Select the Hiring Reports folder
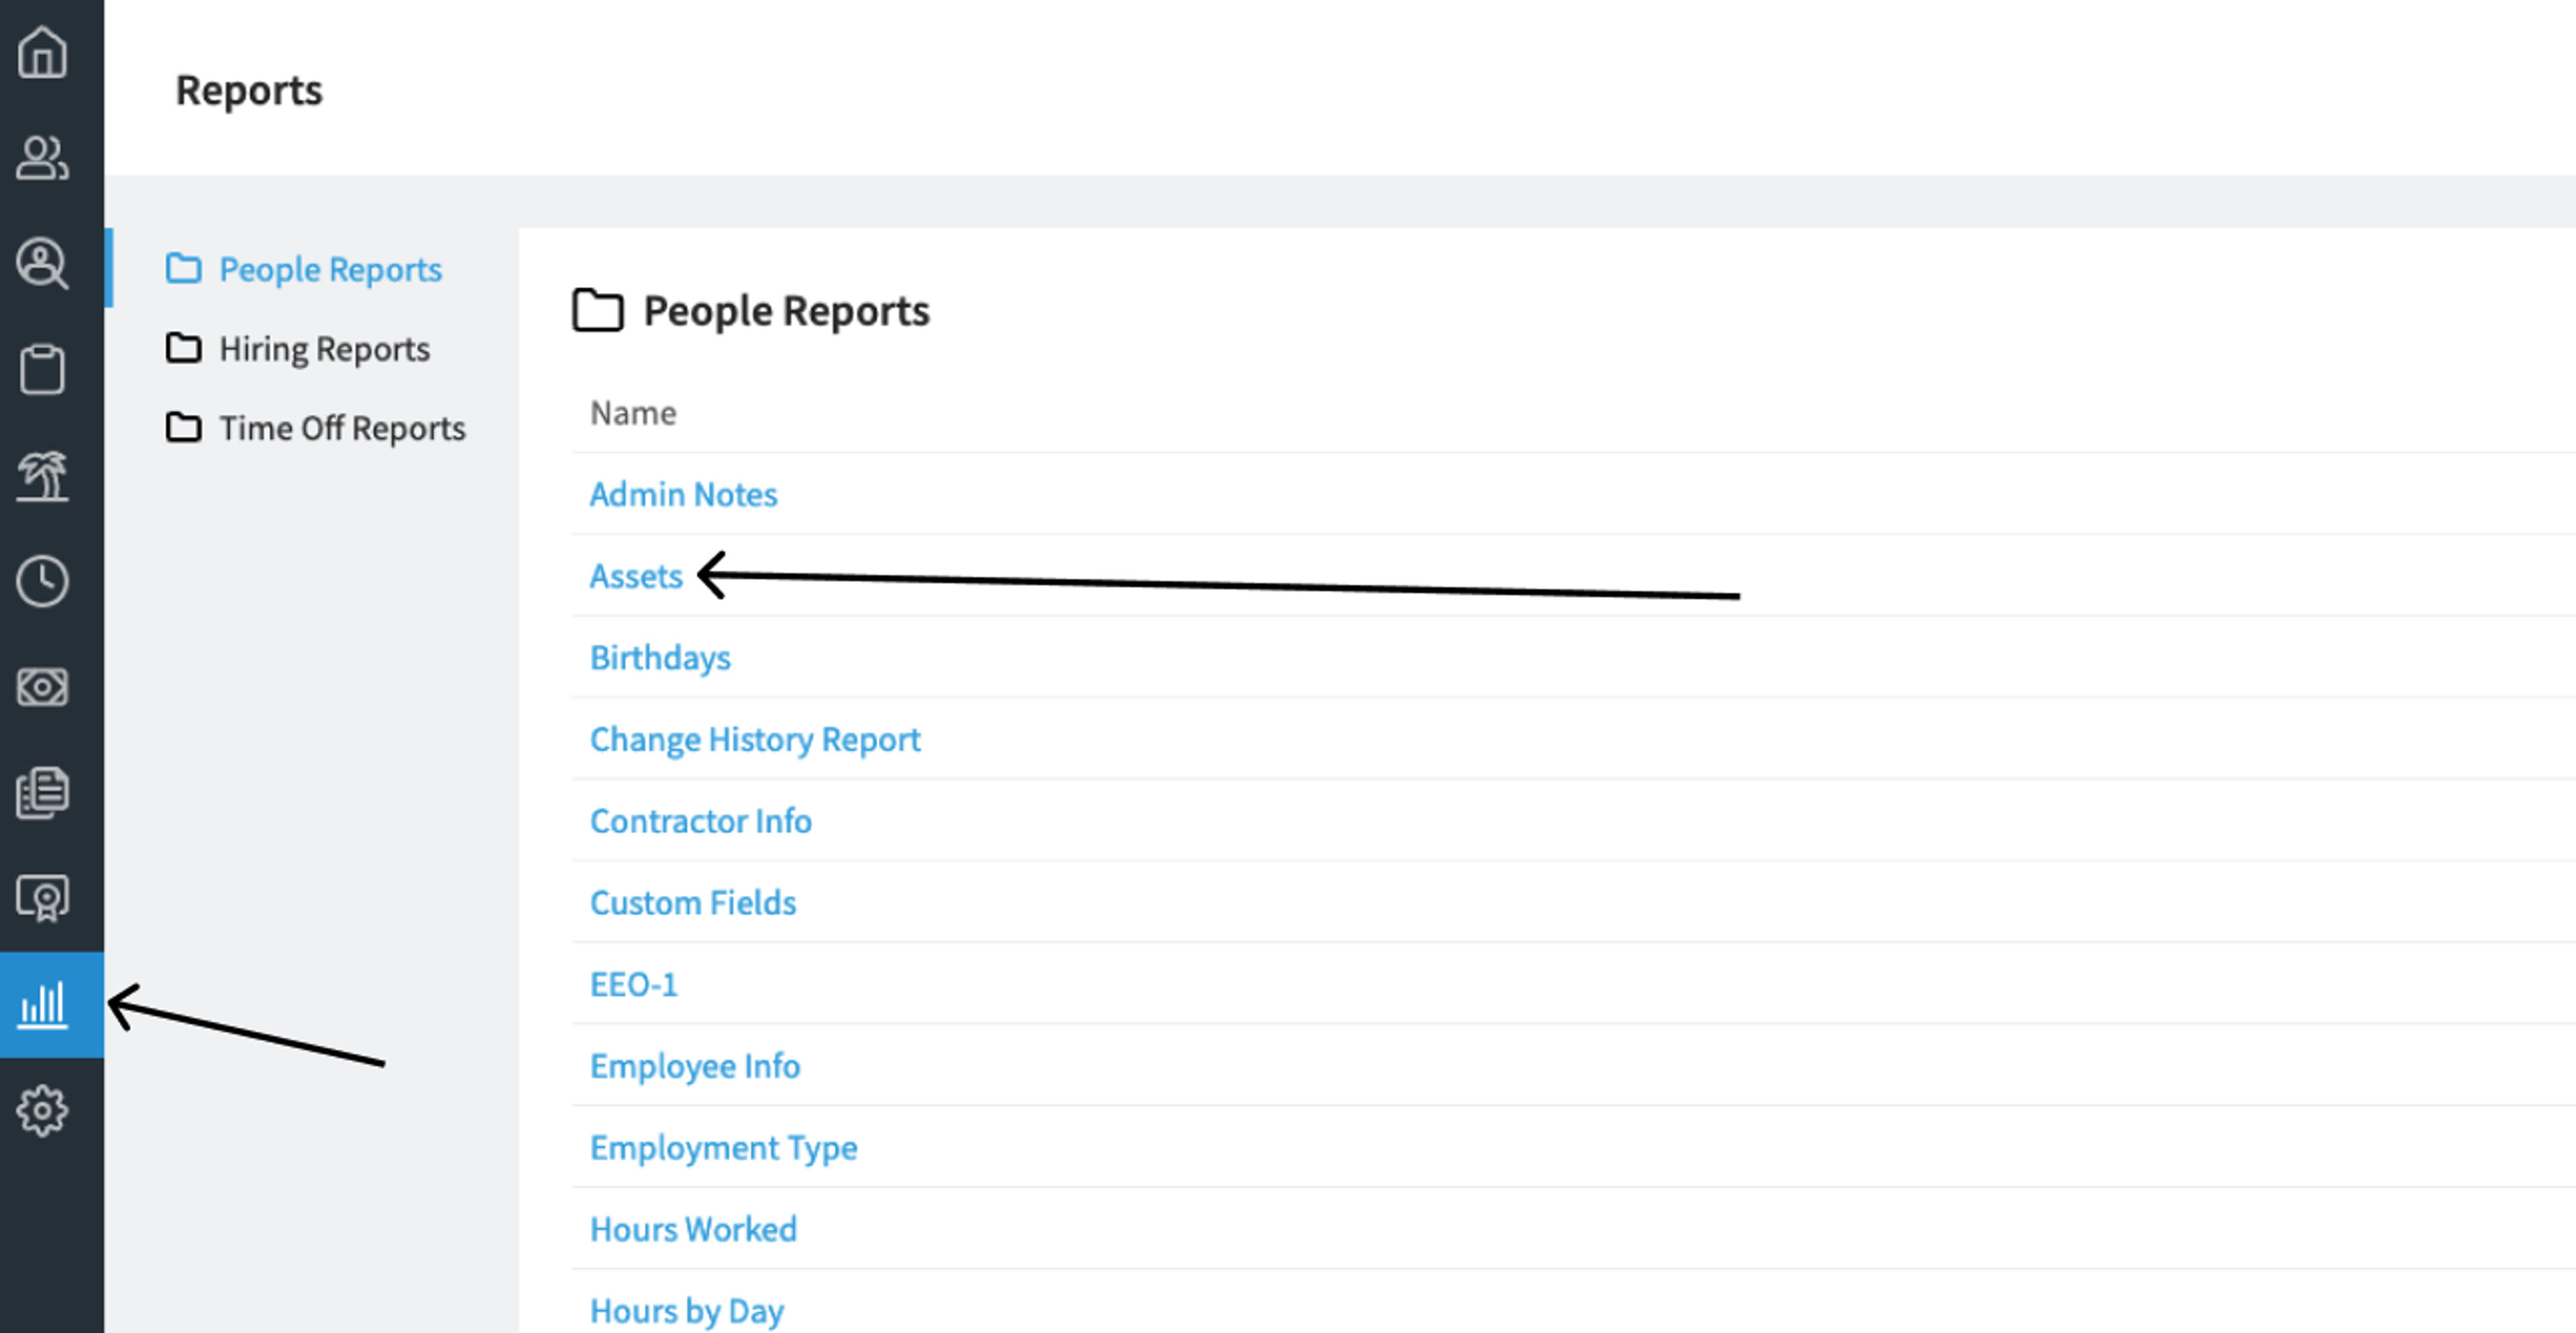This screenshot has height=1333, width=2576. (298, 349)
